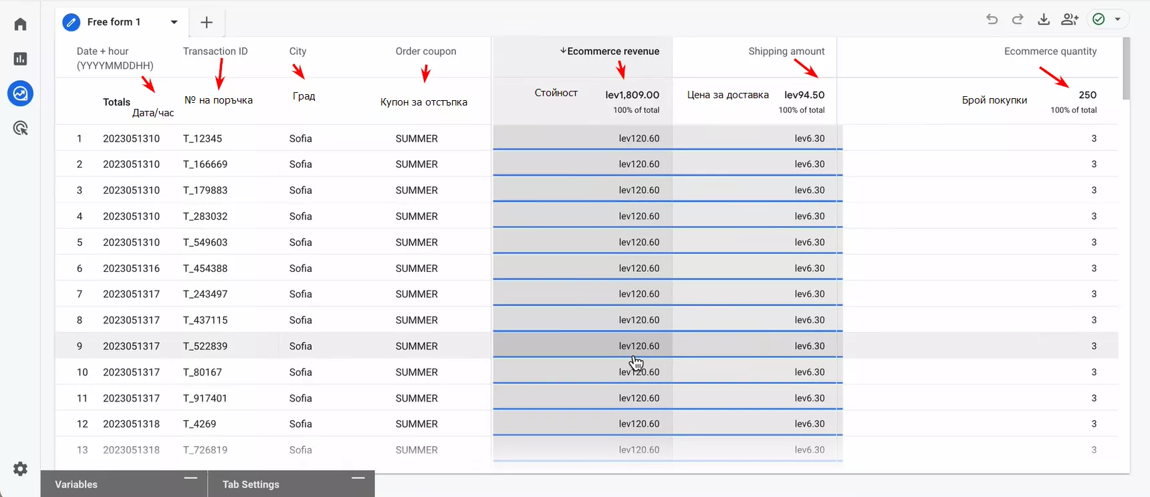Minimize the Variables panel
1150x497 pixels.
[191, 478]
